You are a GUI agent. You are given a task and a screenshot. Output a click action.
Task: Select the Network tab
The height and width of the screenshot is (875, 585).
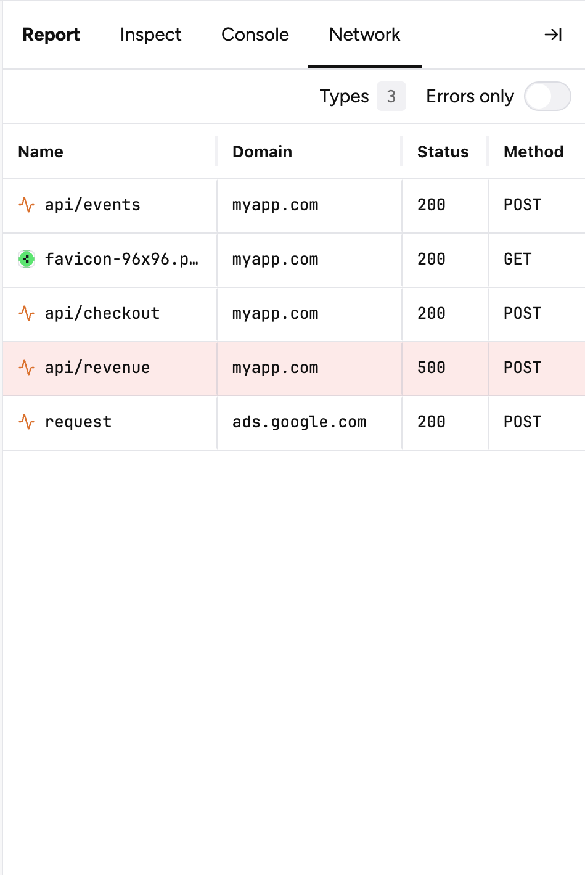point(364,35)
